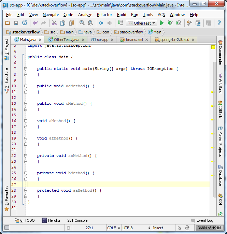Open the Maven Projects tool window
Viewport: 227px width, 234px height.
point(221,141)
